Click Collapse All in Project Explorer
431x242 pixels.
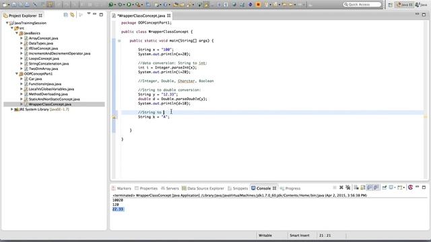66,15
